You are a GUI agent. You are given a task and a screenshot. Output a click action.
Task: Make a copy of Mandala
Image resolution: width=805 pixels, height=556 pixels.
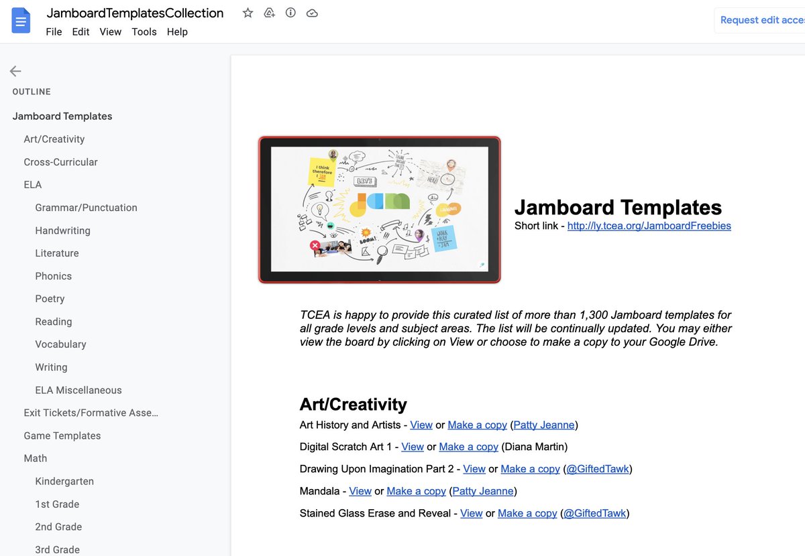tap(416, 491)
